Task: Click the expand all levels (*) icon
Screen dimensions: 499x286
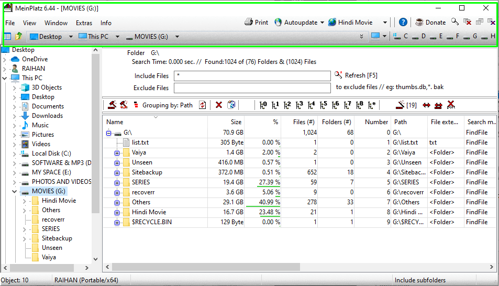Action: (x=372, y=105)
